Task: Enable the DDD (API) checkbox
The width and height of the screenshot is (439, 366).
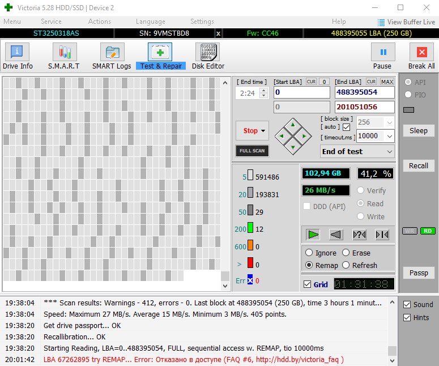Action: coord(307,206)
